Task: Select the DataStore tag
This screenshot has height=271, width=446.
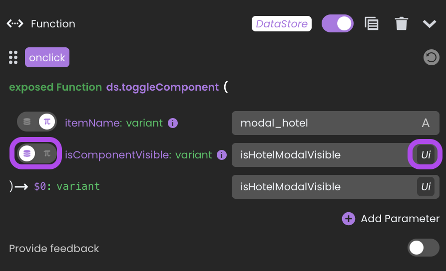Action: (x=282, y=23)
